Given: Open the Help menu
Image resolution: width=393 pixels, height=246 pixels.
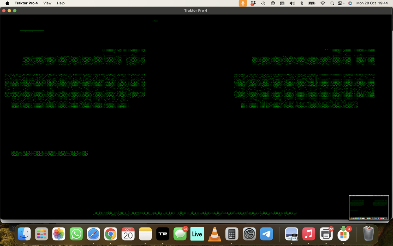Looking at the screenshot, I should tap(61, 3).
